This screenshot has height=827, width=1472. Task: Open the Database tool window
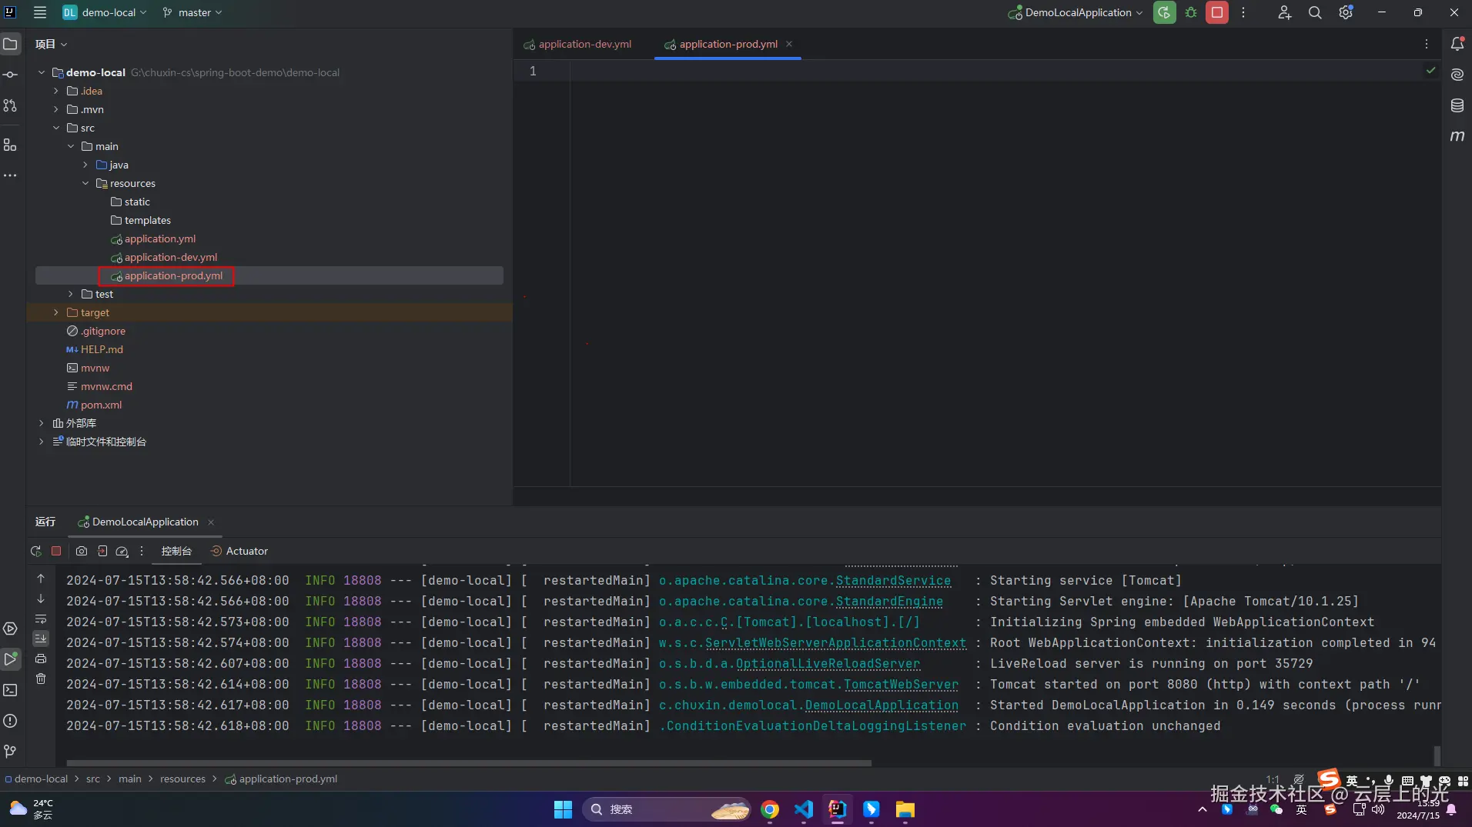coord(1457,105)
